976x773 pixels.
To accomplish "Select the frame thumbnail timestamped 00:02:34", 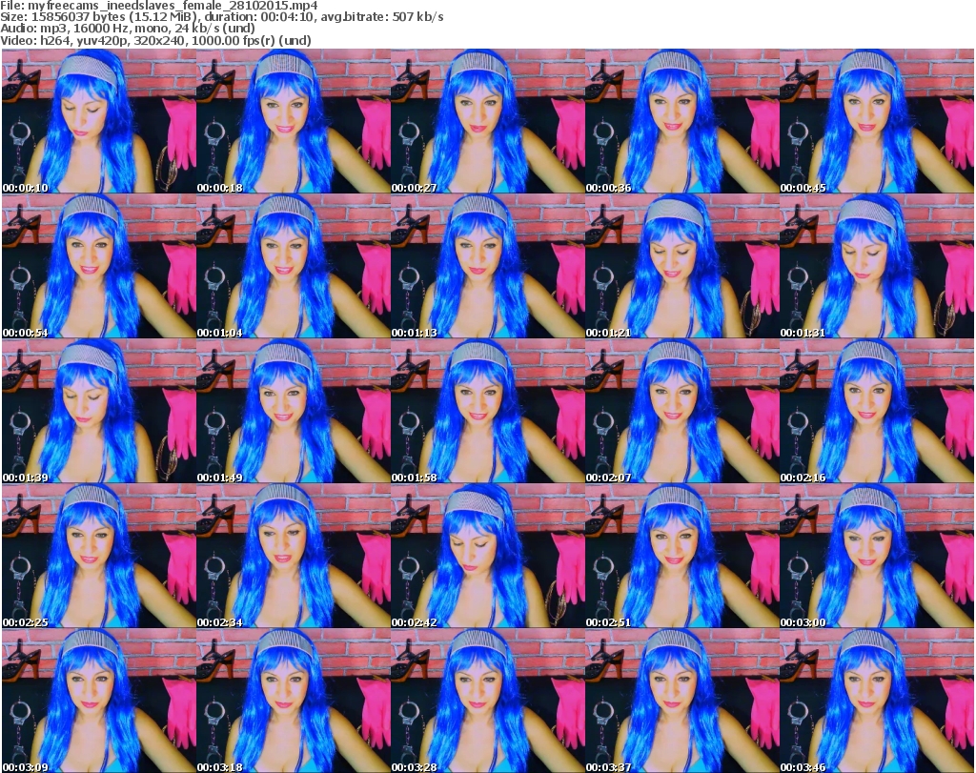I will [294, 556].
